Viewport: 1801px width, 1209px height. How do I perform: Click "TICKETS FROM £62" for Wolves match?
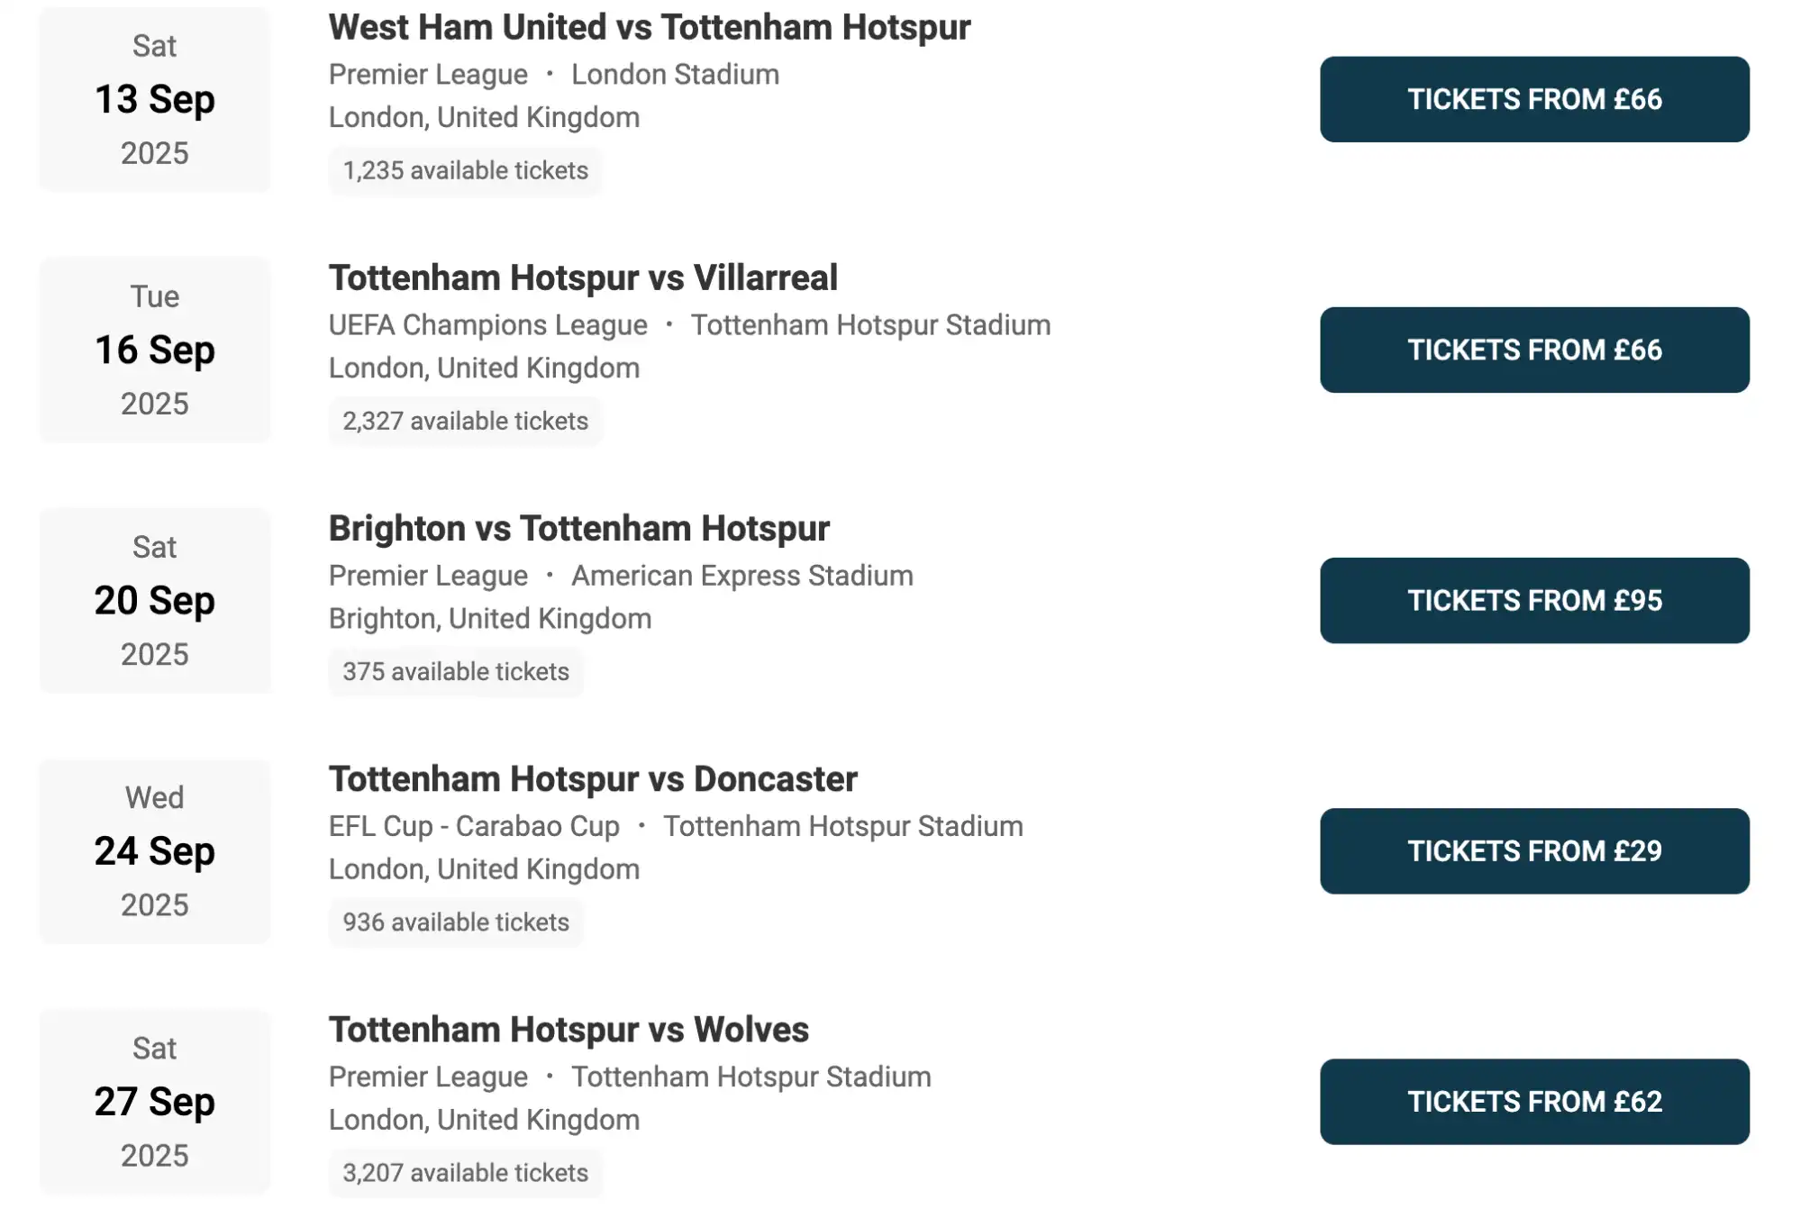click(1533, 1102)
